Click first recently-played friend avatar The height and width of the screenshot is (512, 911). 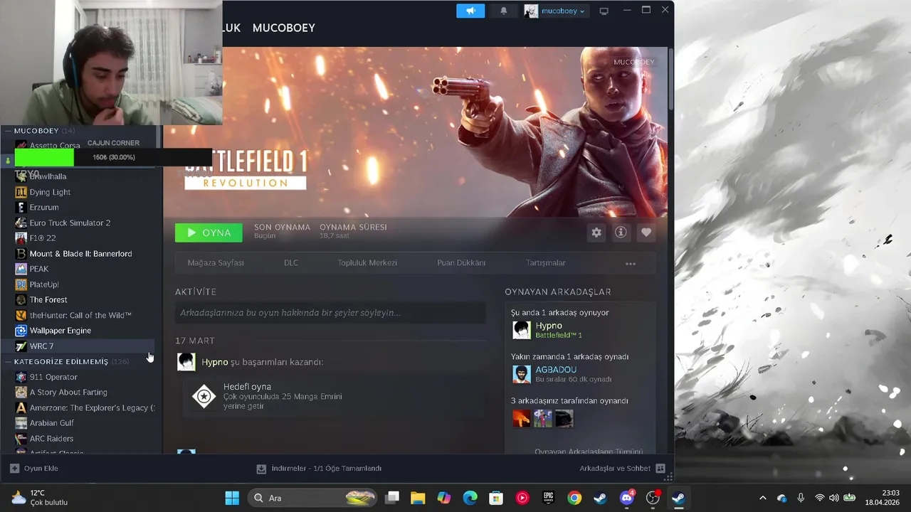(x=522, y=418)
